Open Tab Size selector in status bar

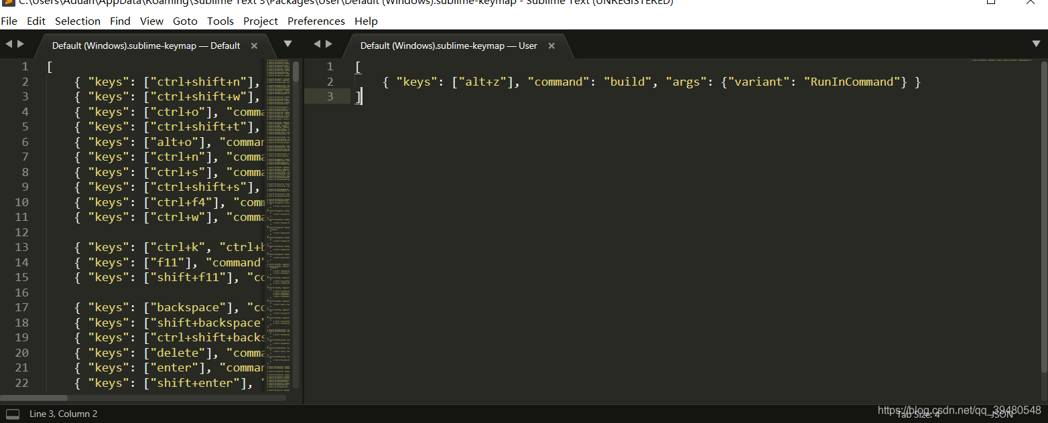(x=918, y=414)
